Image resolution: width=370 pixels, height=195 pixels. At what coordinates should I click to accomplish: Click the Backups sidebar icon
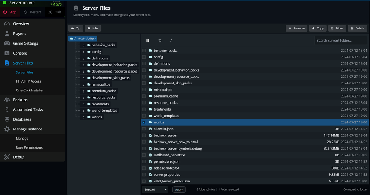7,100
